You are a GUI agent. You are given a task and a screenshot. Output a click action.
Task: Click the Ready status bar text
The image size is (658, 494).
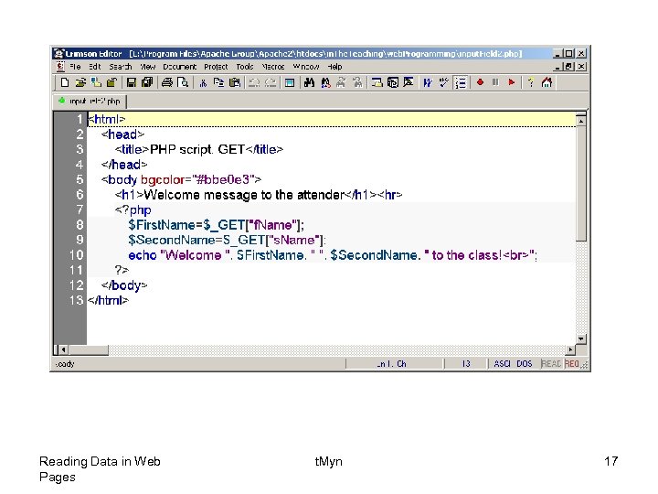[65, 364]
